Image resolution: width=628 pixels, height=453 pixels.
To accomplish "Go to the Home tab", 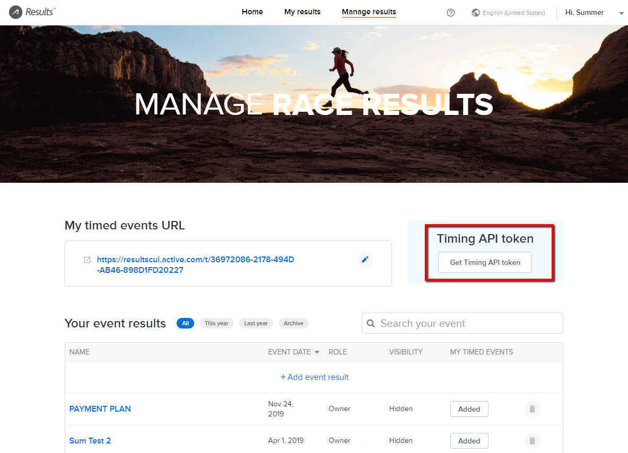I will (252, 12).
